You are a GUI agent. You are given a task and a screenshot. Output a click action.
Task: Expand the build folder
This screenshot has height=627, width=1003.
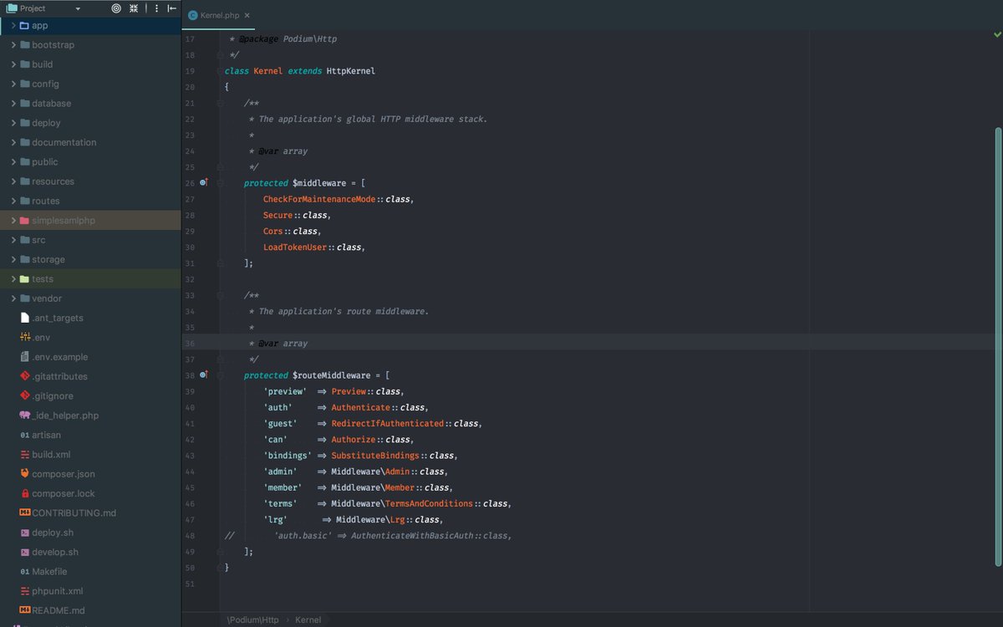tap(14, 64)
